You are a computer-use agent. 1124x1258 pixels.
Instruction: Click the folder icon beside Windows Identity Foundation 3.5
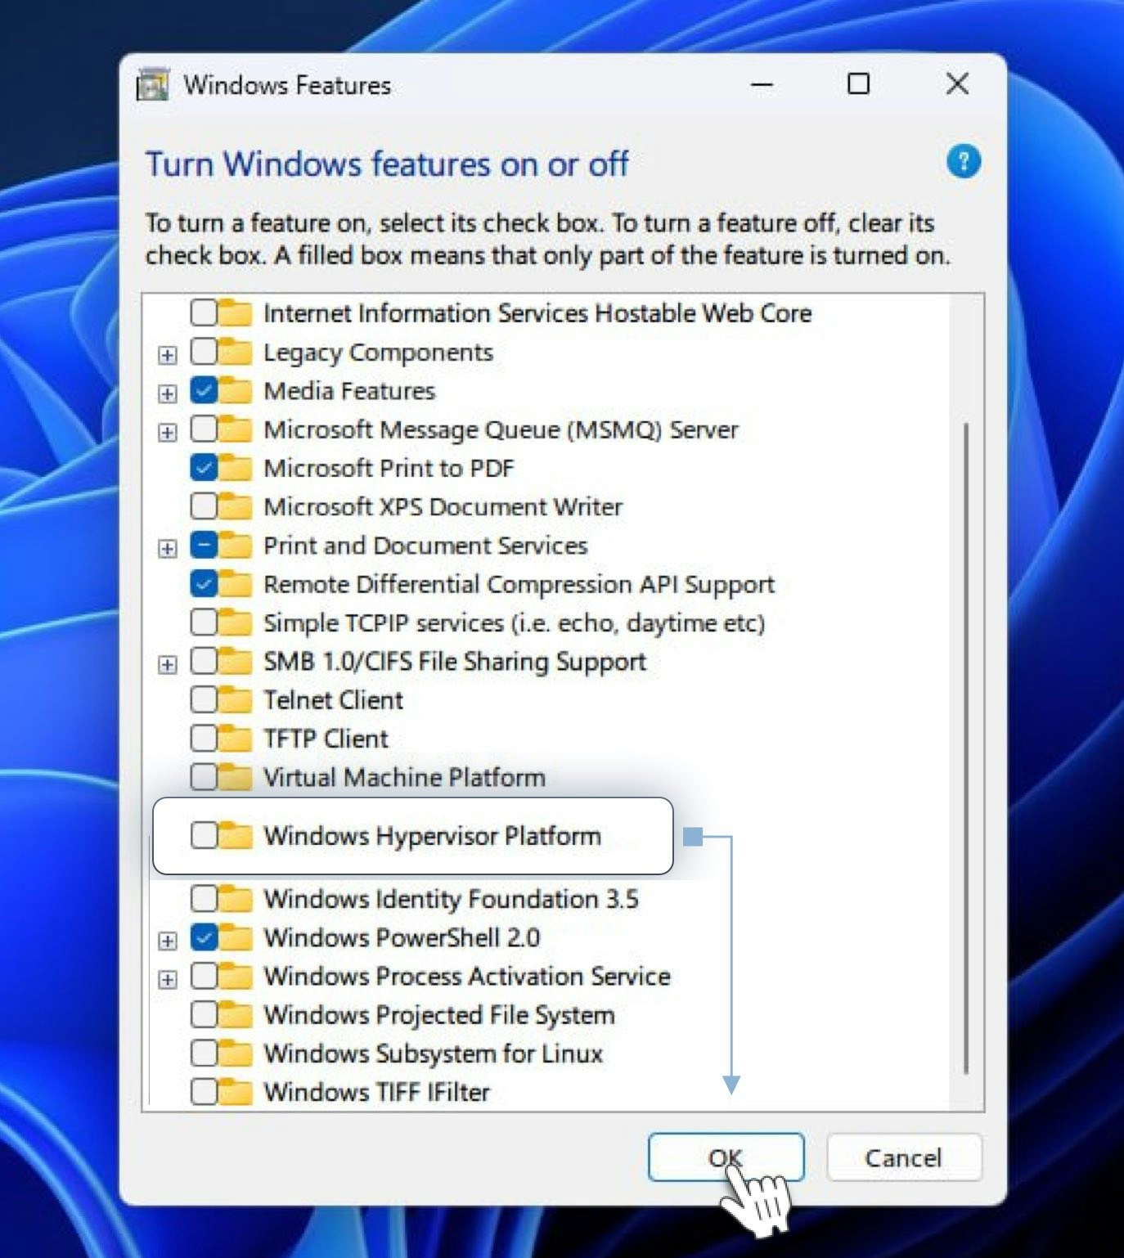click(236, 899)
